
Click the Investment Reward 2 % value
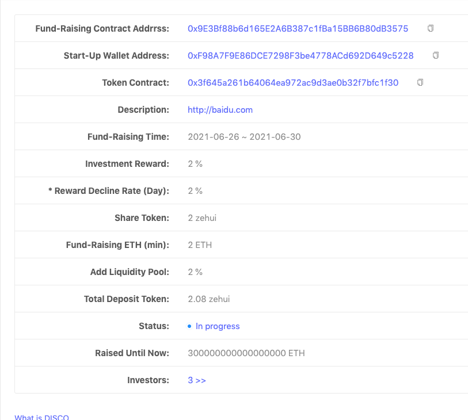click(195, 164)
